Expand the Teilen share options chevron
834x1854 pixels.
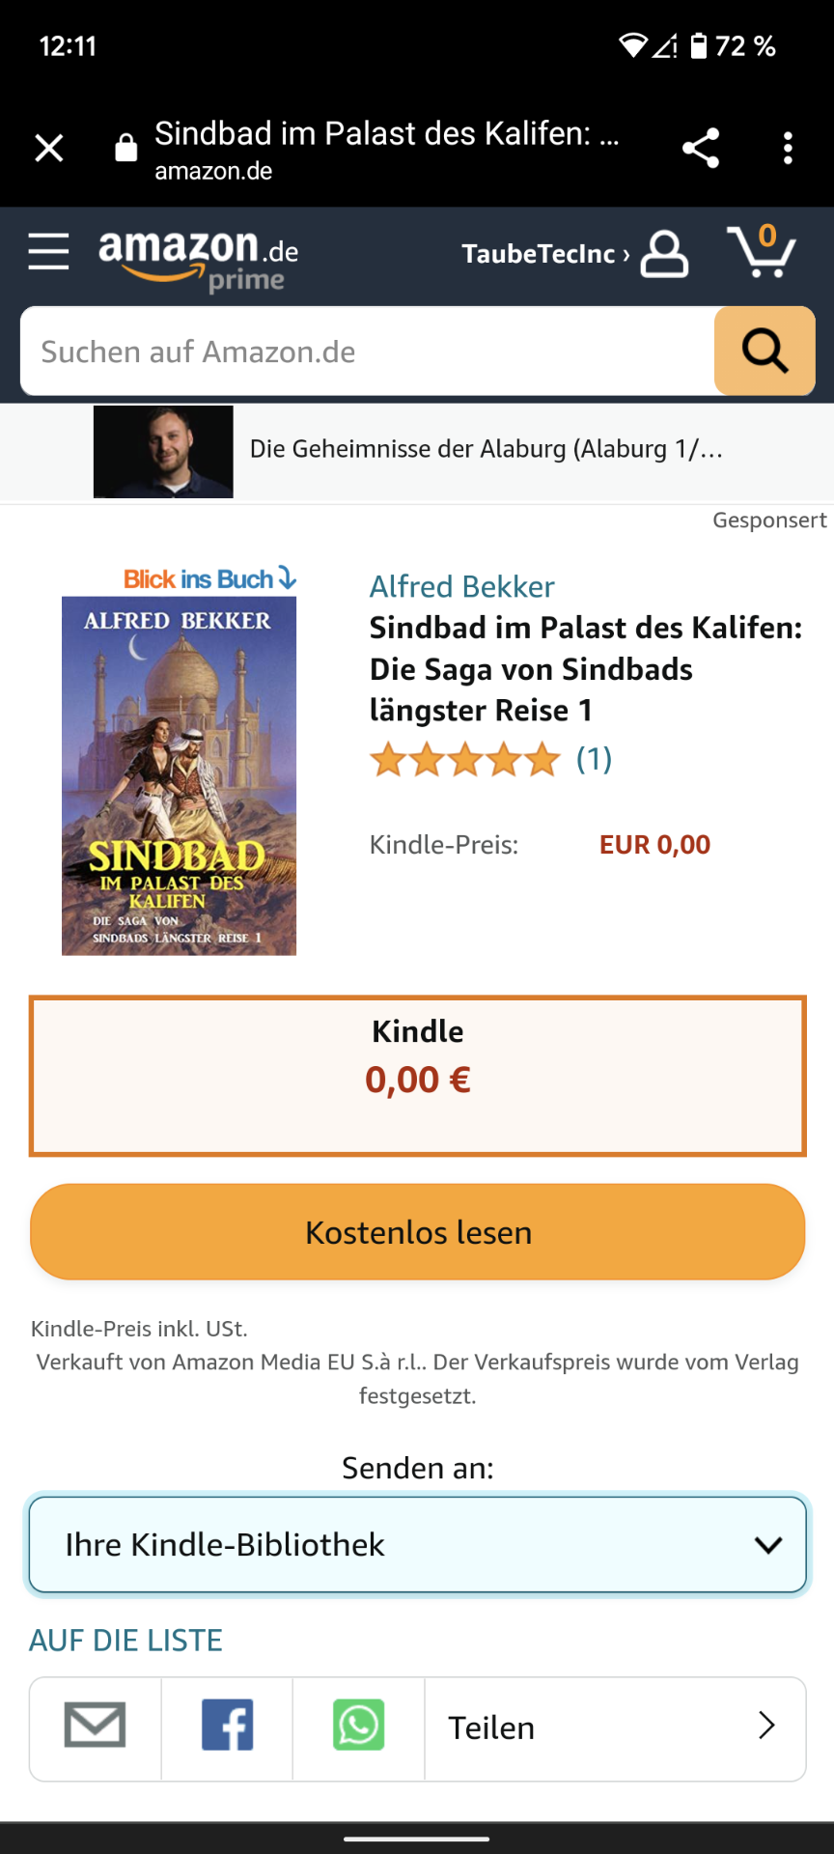coord(766,1726)
